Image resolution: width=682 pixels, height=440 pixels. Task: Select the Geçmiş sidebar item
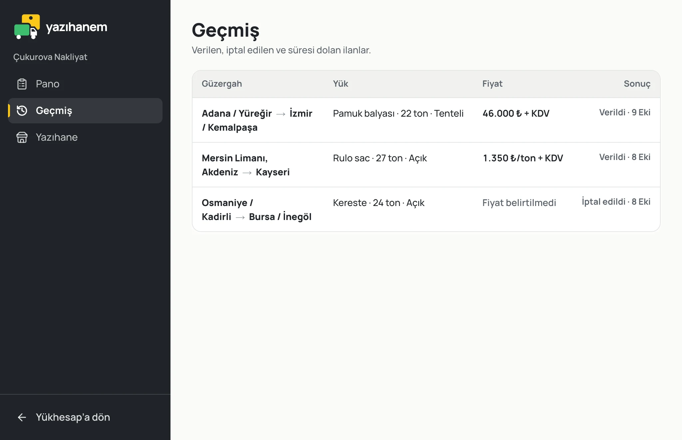pos(85,111)
